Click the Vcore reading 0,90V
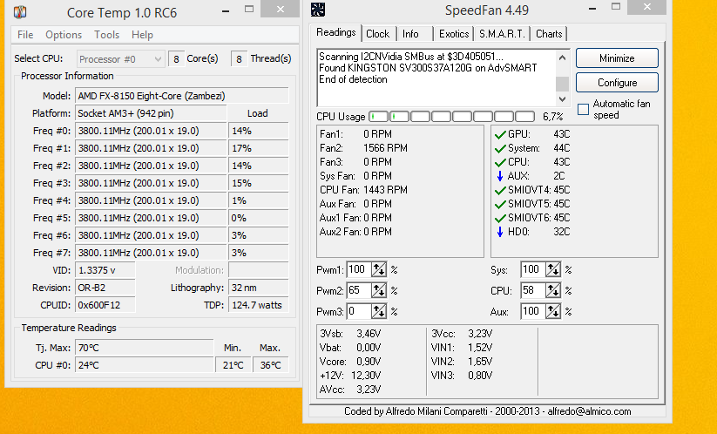Screen dimensions: 717x434 coord(369,362)
